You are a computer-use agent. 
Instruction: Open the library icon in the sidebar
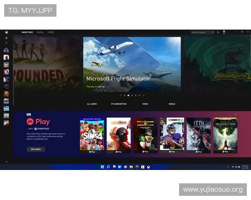[6, 38]
